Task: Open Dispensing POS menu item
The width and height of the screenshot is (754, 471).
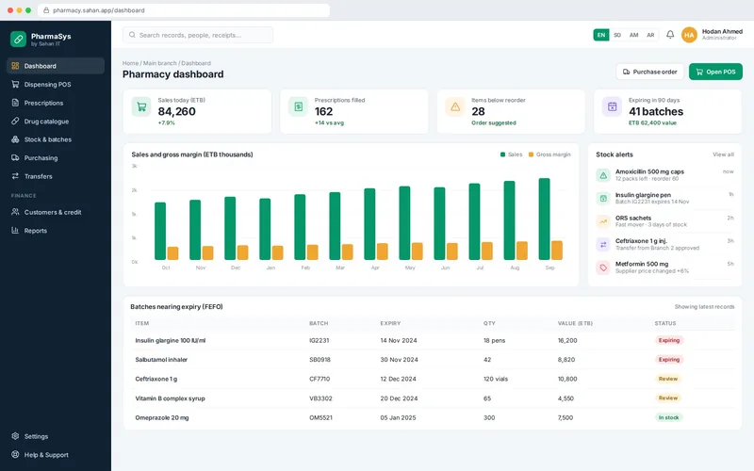Action: click(x=56, y=84)
